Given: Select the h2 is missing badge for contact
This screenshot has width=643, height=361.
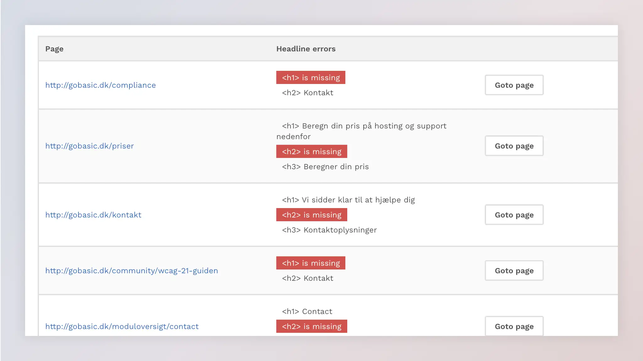Looking at the screenshot, I should click(311, 326).
